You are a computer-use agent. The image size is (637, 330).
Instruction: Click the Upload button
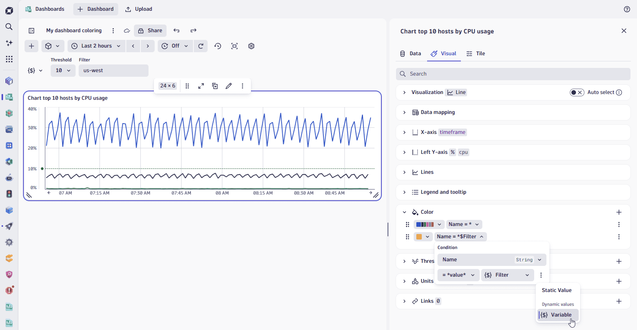(139, 9)
